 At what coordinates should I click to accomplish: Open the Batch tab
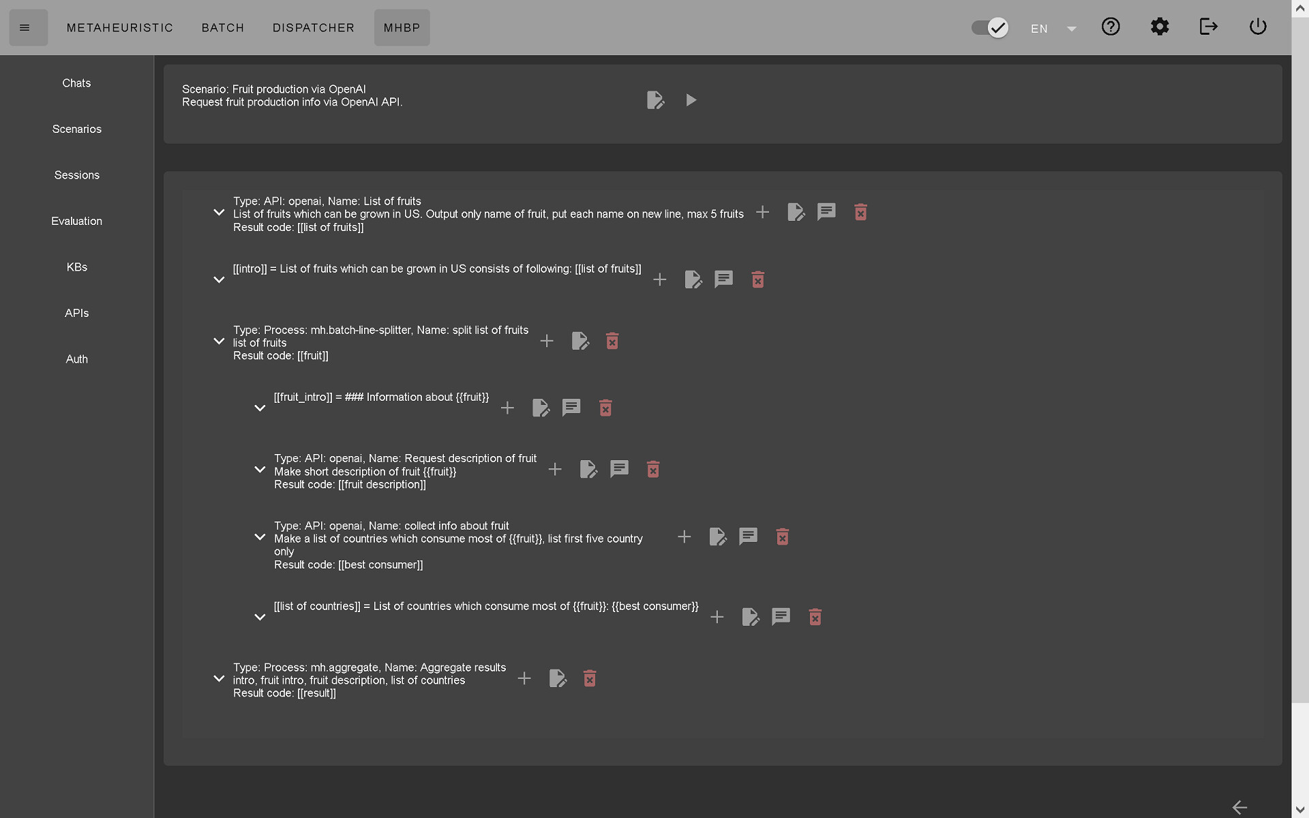point(223,28)
